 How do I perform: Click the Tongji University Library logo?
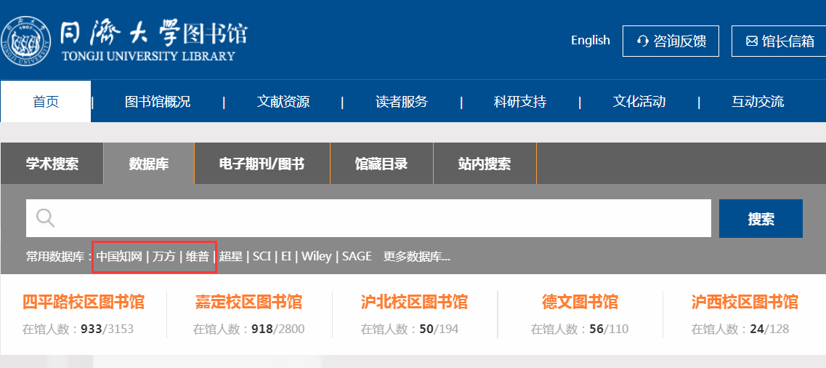click(124, 40)
